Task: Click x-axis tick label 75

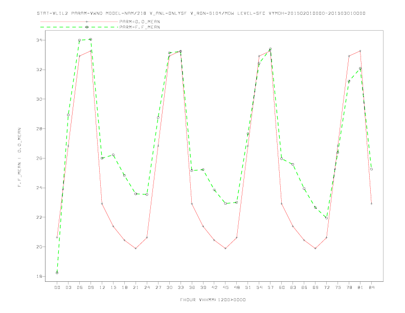Action: (338, 287)
